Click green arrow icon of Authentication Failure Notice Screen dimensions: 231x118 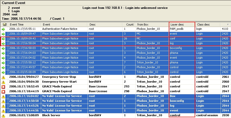pyautogui.click(x=4, y=29)
